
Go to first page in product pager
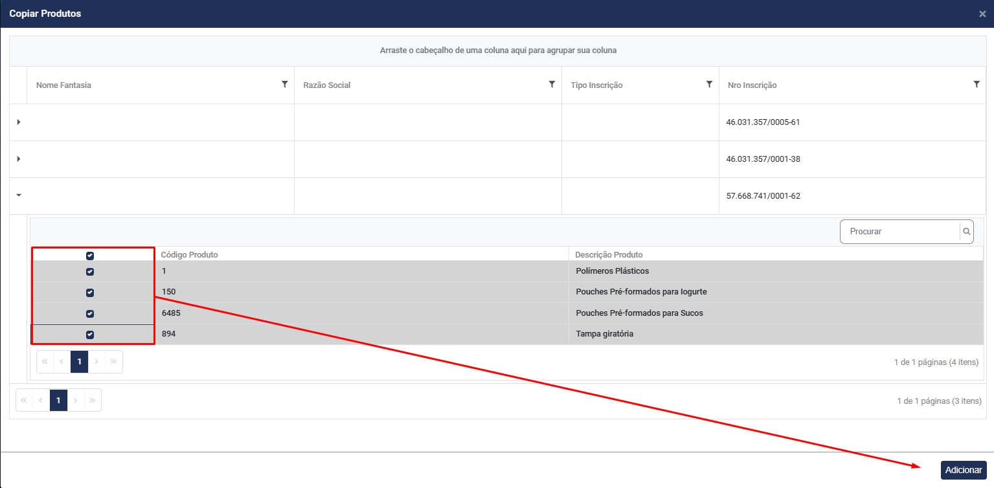(45, 362)
